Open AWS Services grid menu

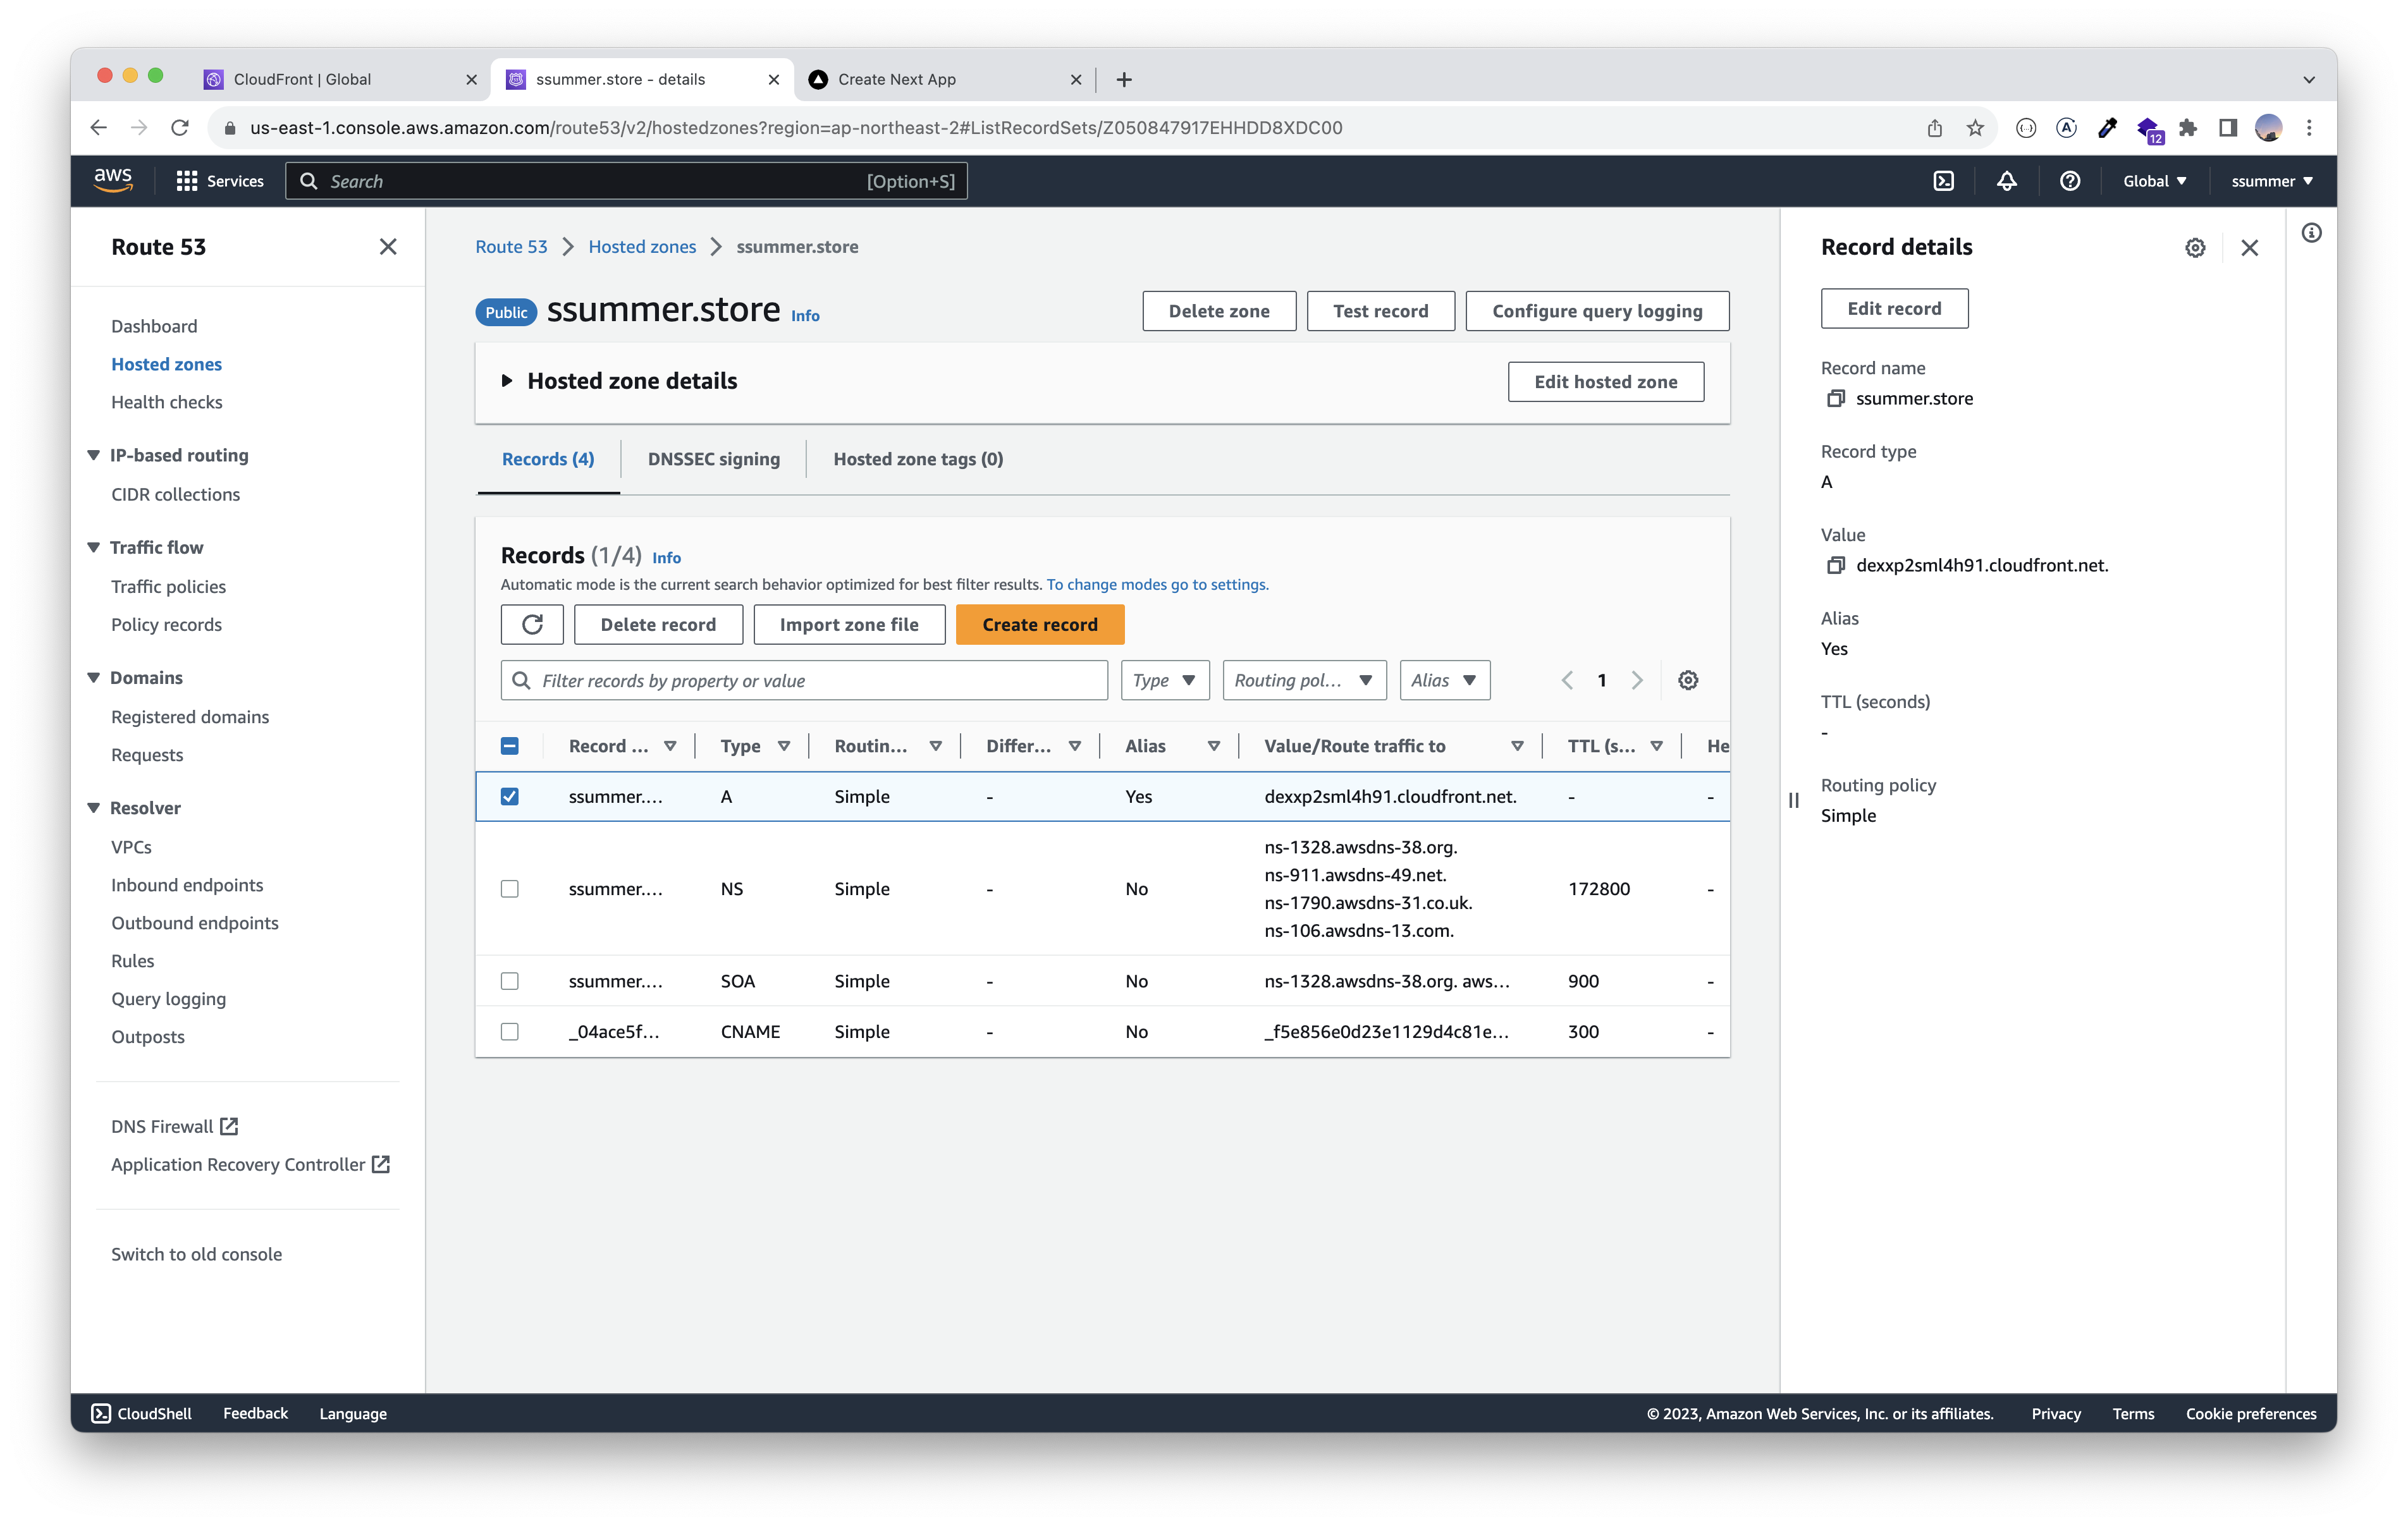coord(186,181)
